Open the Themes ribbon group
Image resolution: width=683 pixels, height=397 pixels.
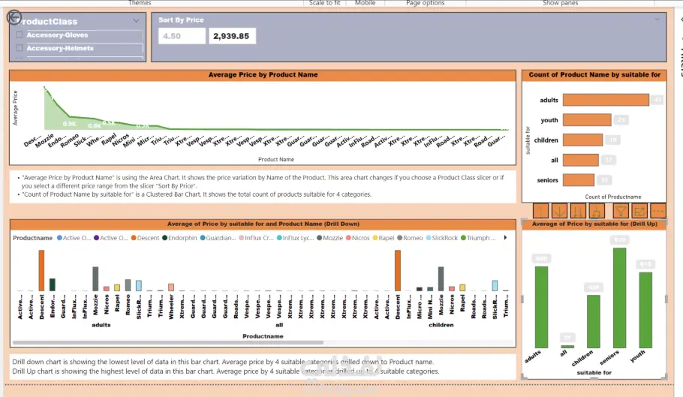click(140, 3)
